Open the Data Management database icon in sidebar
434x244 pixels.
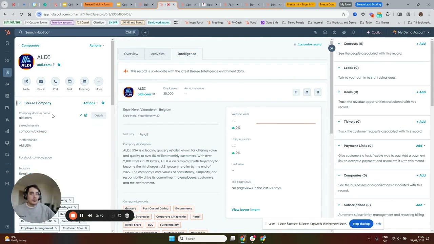[x=7, y=143]
